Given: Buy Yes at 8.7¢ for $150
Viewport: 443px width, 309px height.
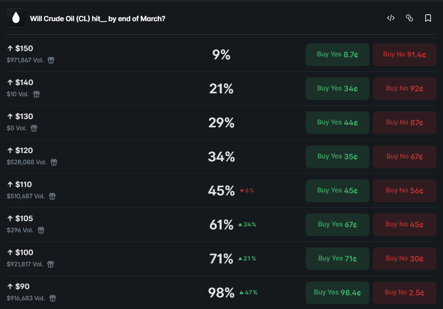Looking at the screenshot, I should tap(337, 54).
